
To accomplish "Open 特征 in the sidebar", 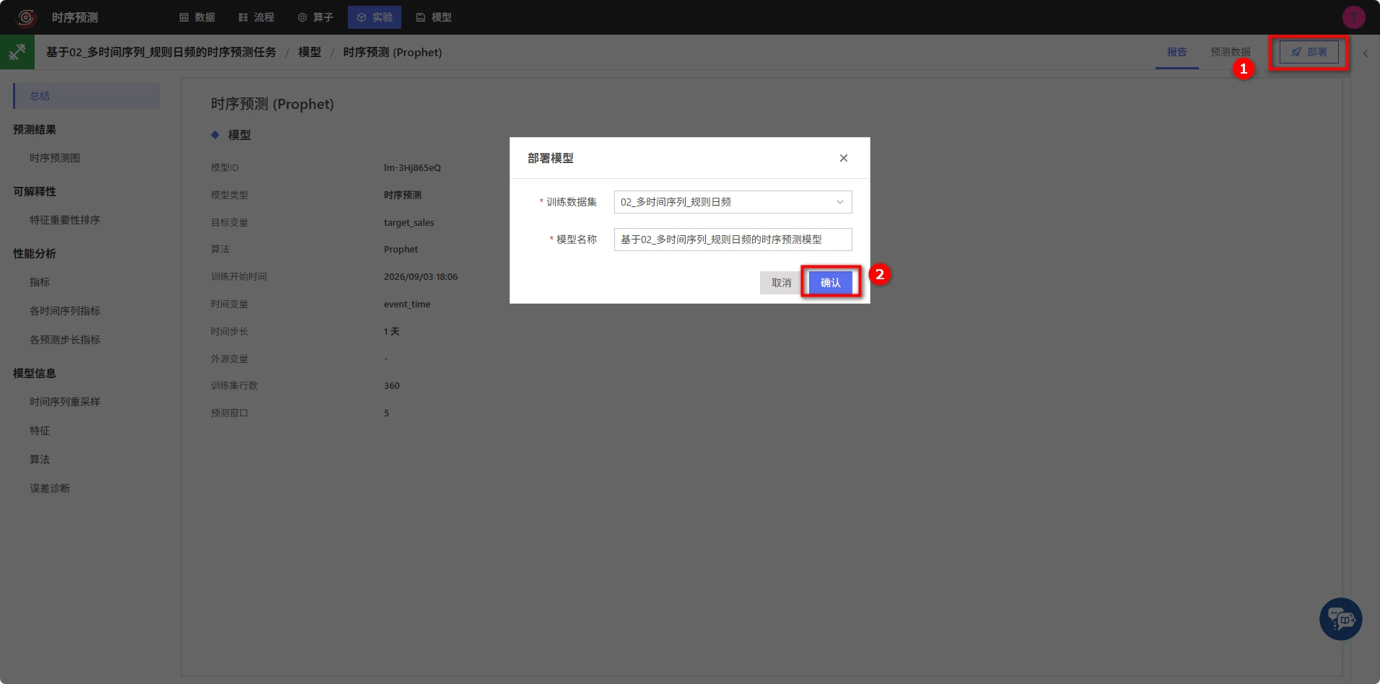I will pyautogui.click(x=40, y=431).
